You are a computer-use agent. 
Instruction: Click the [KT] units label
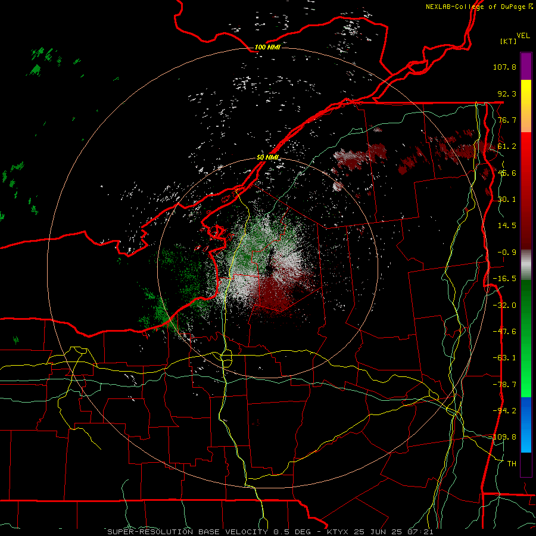[509, 41]
